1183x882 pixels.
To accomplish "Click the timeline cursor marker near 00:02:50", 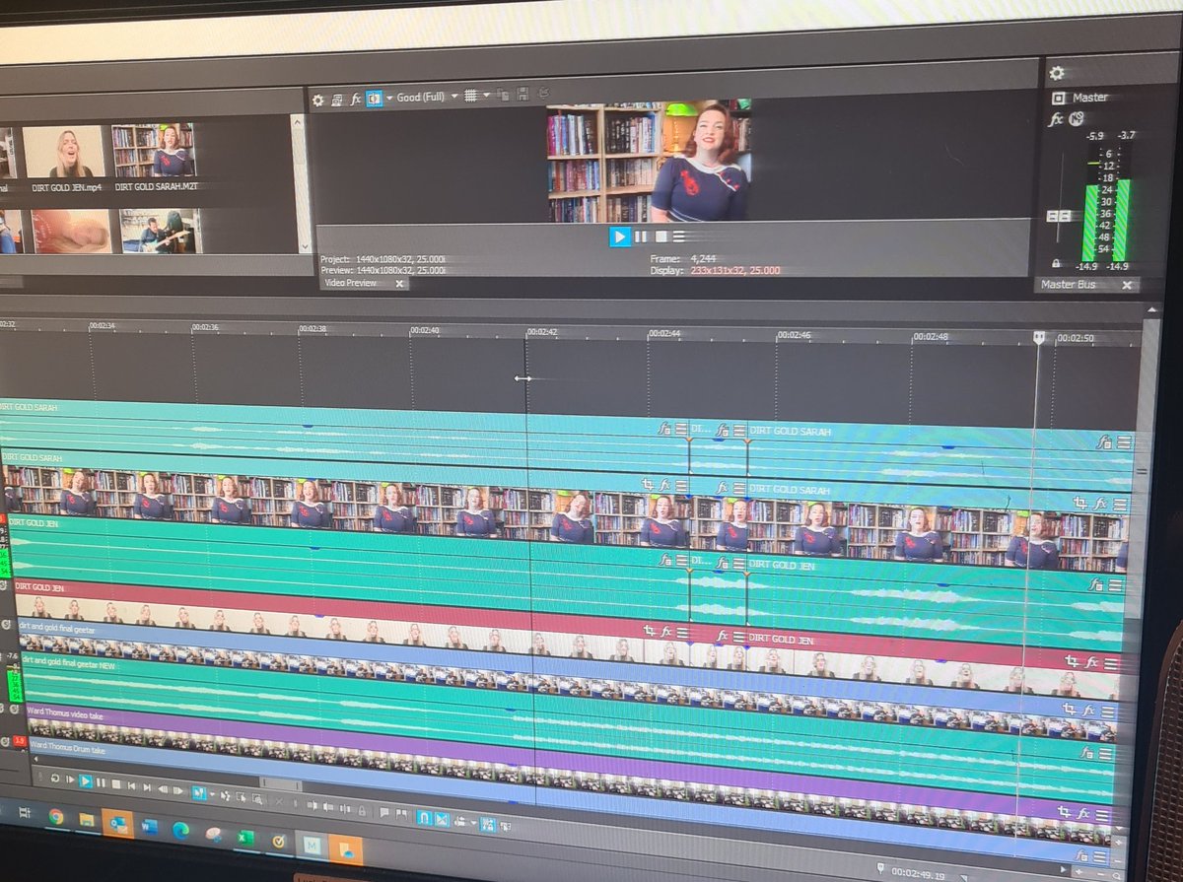I will pyautogui.click(x=1038, y=337).
